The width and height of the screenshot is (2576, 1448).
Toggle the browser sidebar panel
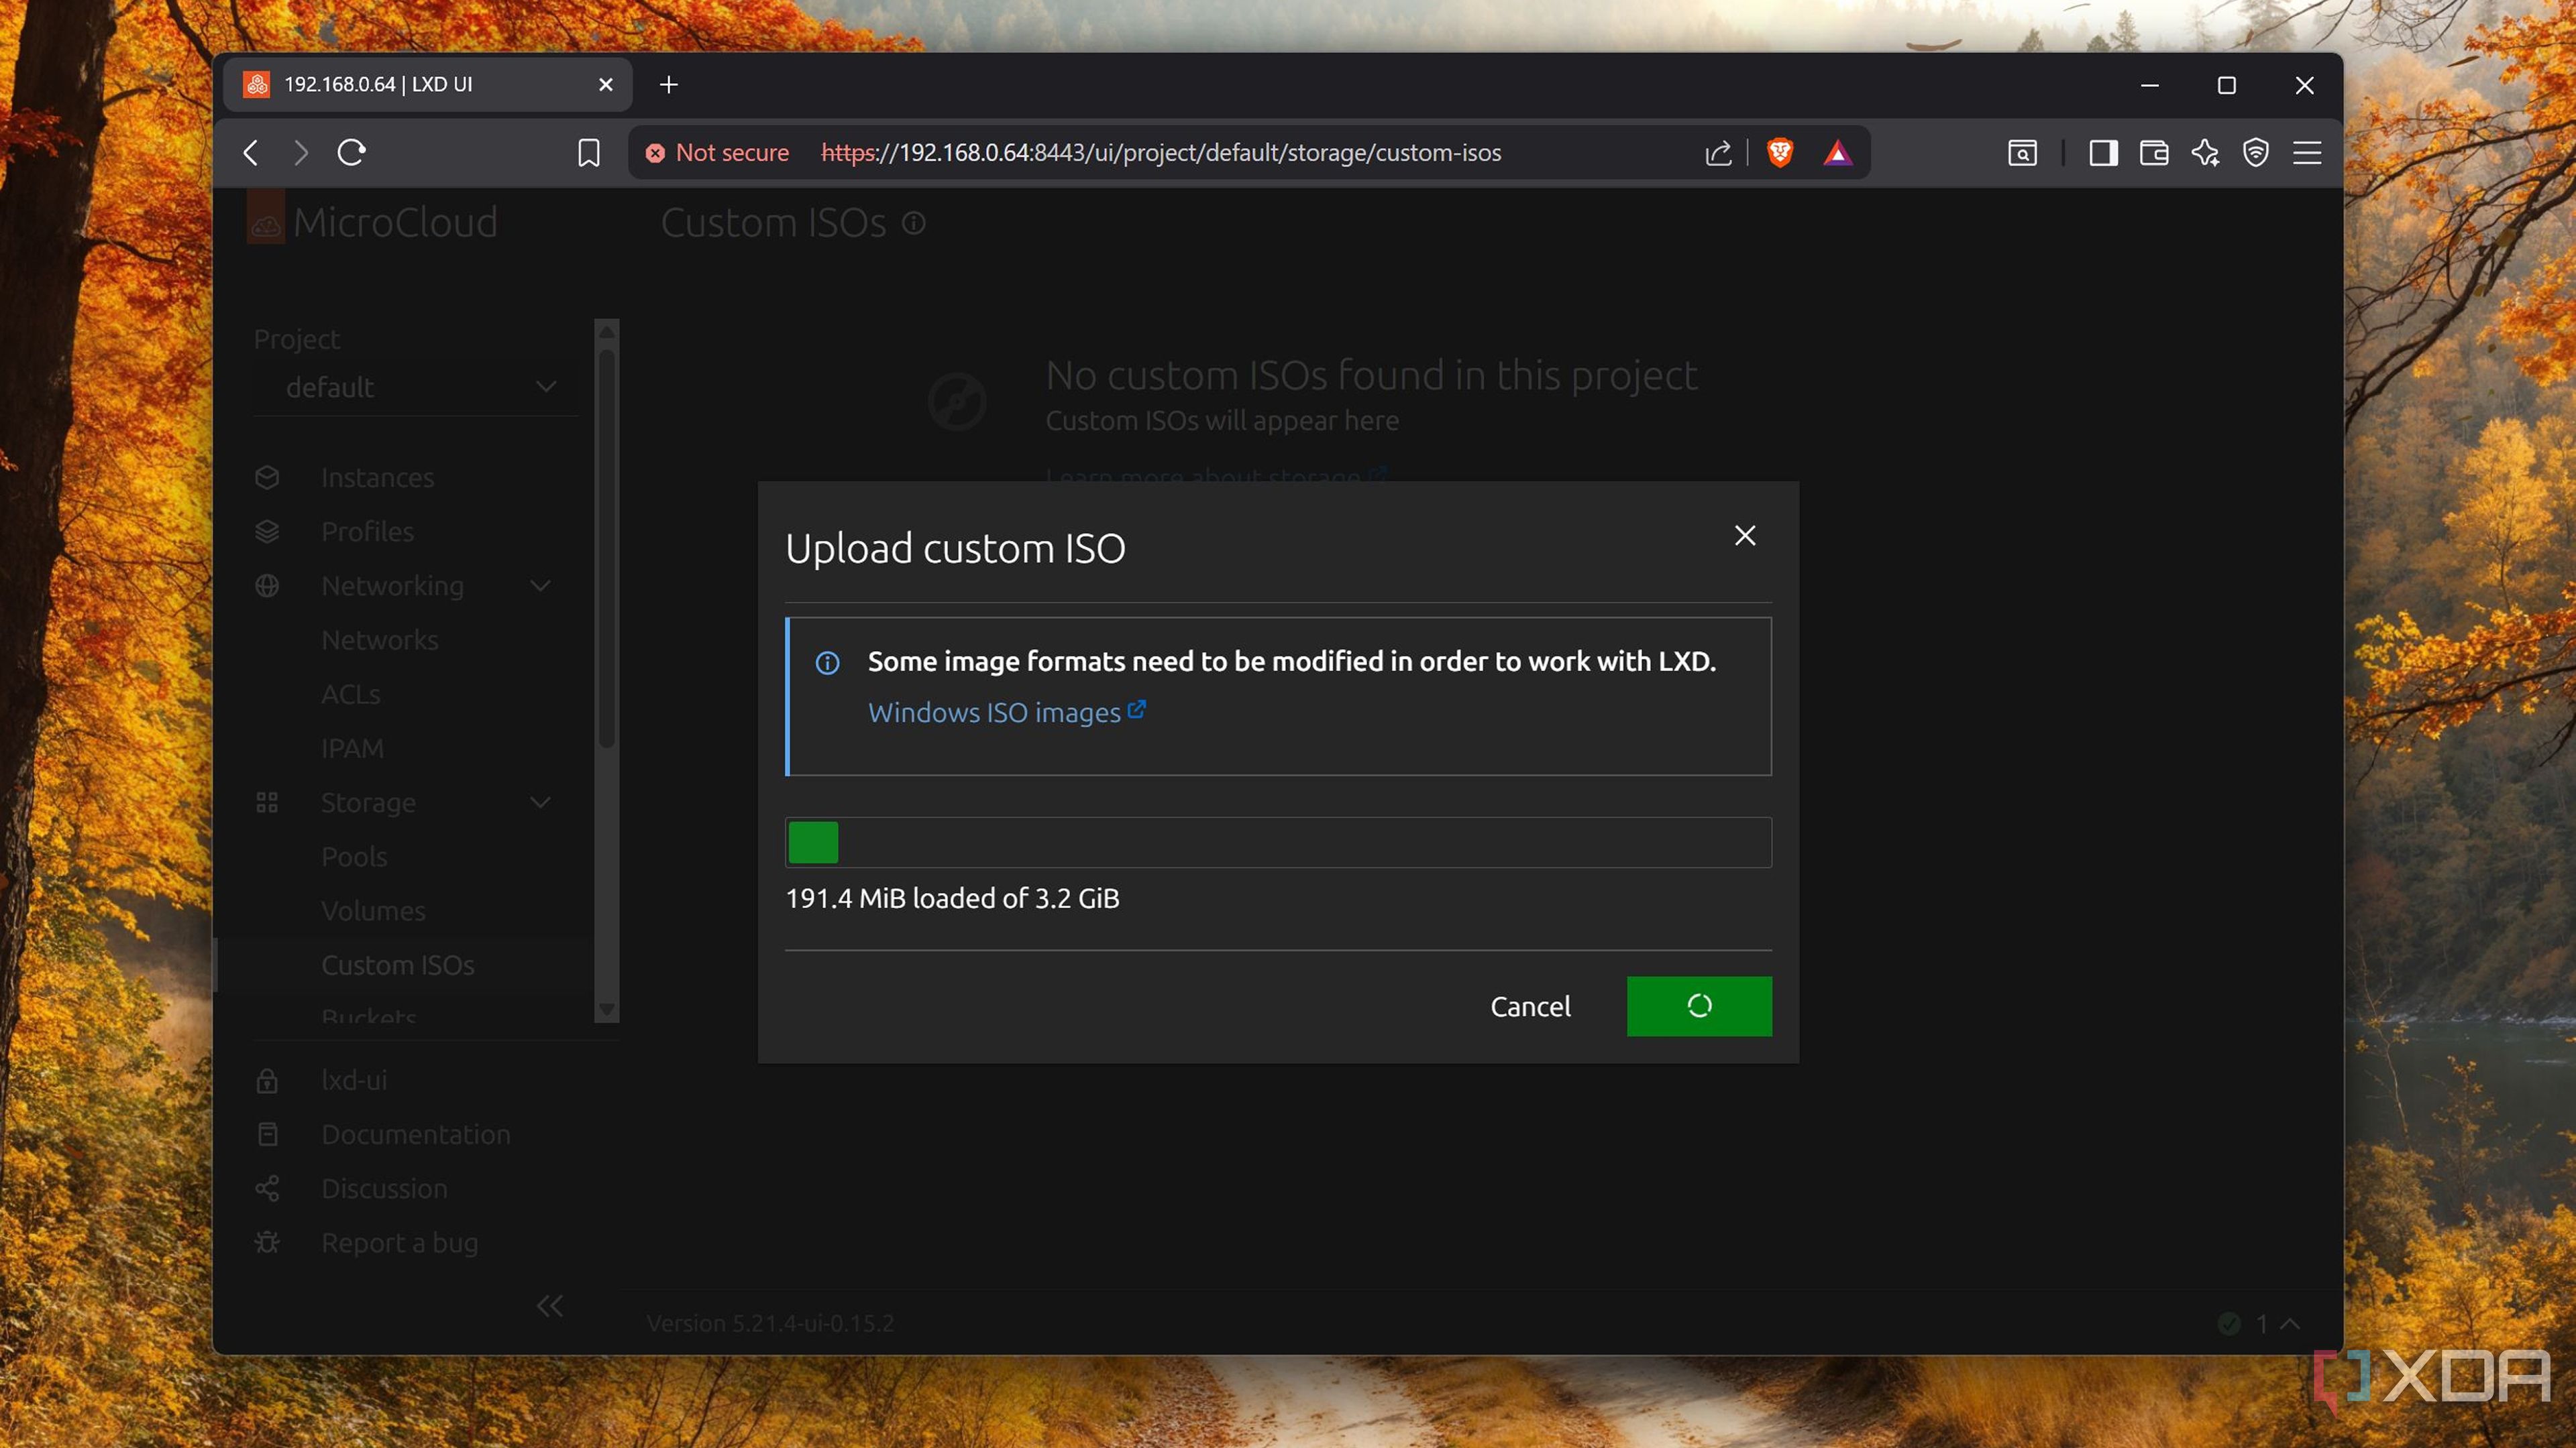2103,153
